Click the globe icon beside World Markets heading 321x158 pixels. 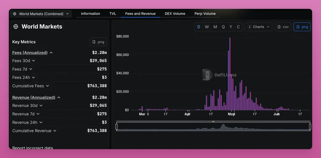tap(16, 27)
